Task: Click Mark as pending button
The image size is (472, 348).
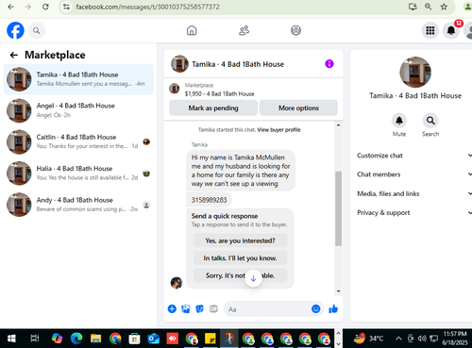Action: tap(213, 108)
